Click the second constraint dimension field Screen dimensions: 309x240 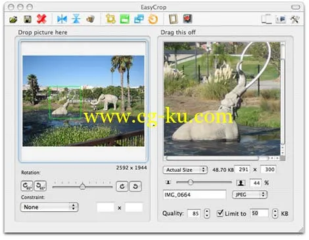pyautogui.click(x=134, y=207)
